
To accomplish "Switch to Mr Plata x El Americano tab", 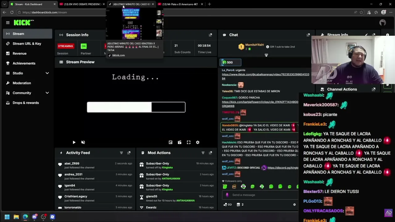I will (180, 4).
